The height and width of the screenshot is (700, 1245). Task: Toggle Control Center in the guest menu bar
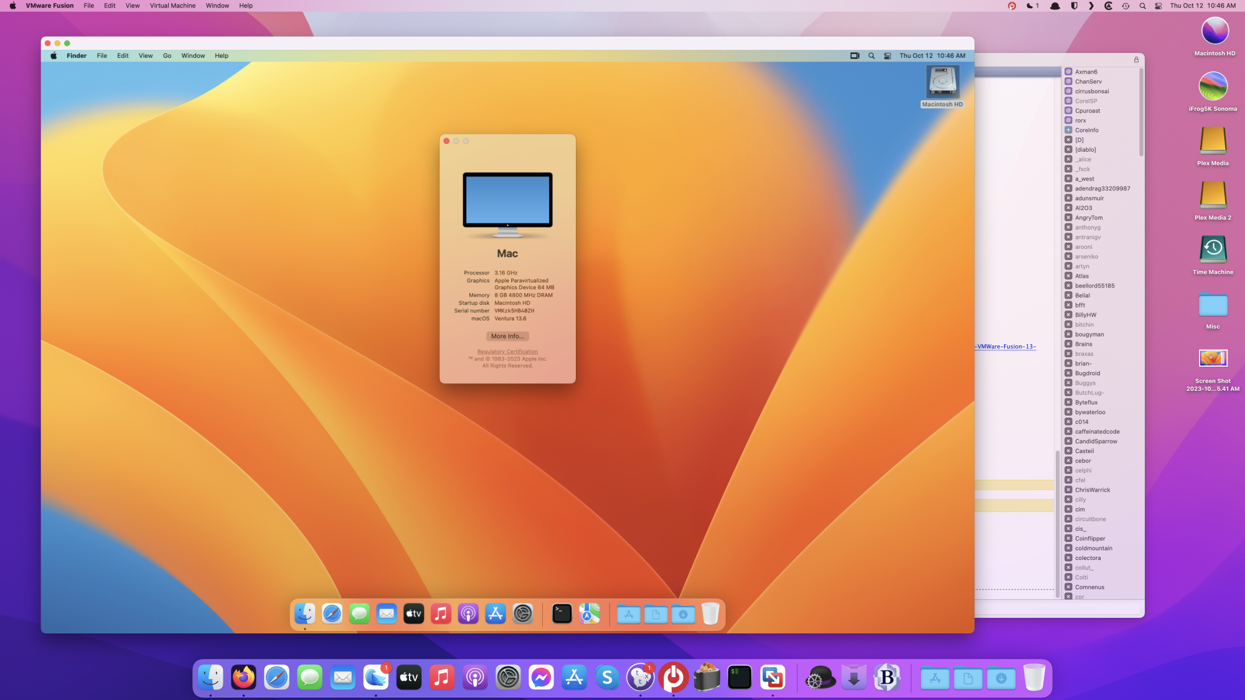888,56
